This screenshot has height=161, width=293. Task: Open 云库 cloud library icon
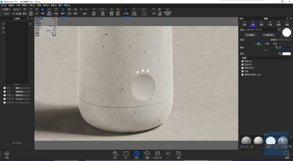coord(7,155)
